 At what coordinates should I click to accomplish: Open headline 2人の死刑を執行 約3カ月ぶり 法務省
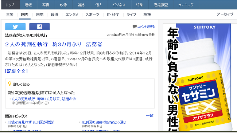[54, 44]
